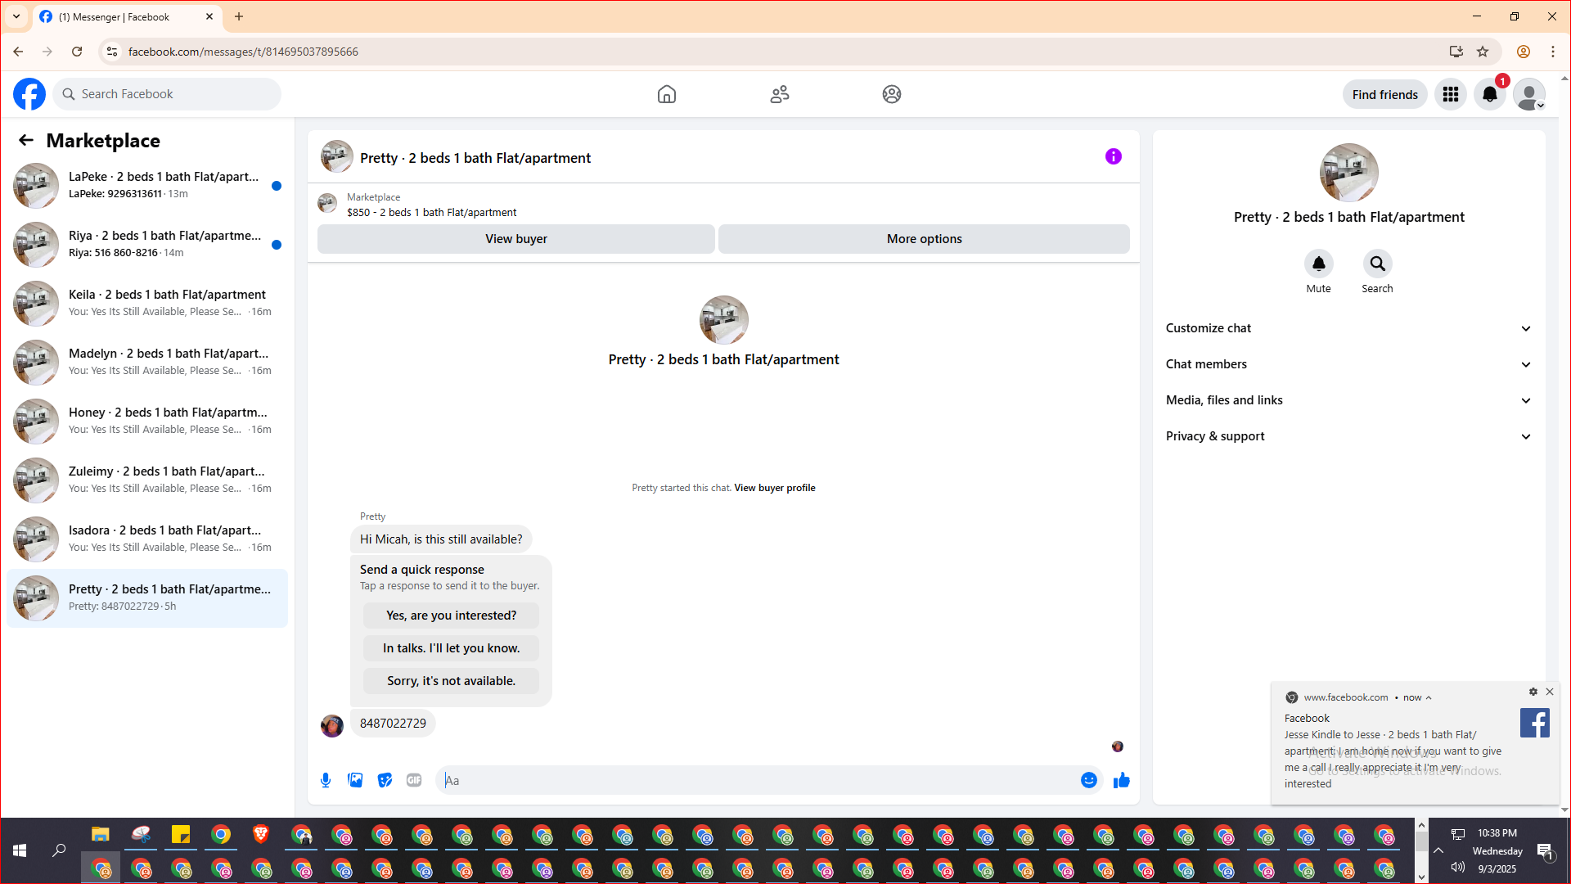The height and width of the screenshot is (884, 1571).
Task: Click the install app icon in address bar
Action: [x=1456, y=52]
